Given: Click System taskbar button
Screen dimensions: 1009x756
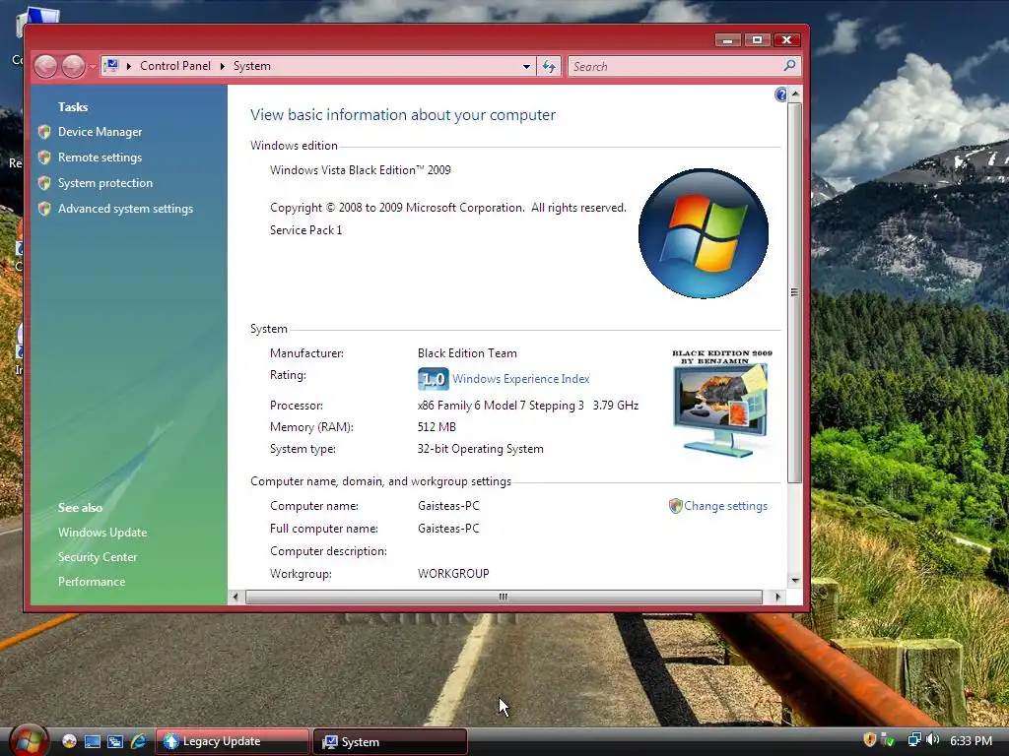Looking at the screenshot, I should coord(390,741).
